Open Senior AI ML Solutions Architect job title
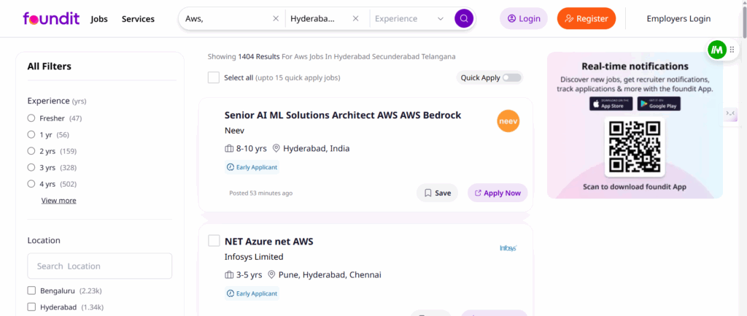This screenshot has height=316, width=747. 343,115
